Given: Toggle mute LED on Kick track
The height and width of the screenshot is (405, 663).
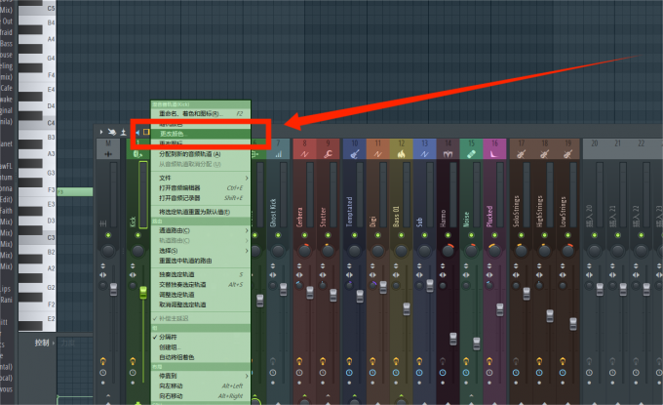Looking at the screenshot, I should point(137,235).
